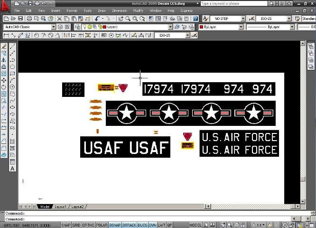Select the Polygon tool in Draw toolbar
Screen dimensions: 316x228
[12, 66]
